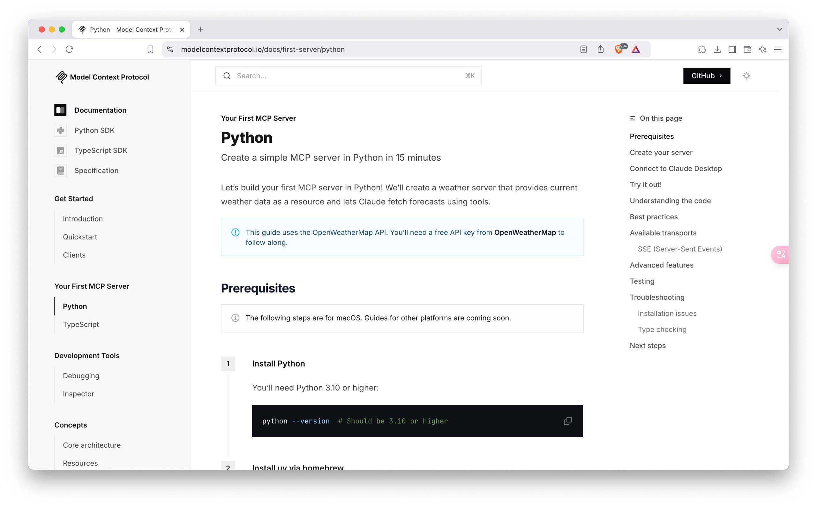Jump to Advanced features section
The image size is (817, 507).
pyautogui.click(x=662, y=265)
